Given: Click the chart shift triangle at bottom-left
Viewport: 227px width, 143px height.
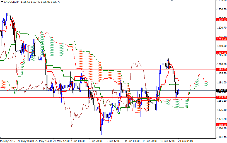Looking at the screenshot, I should coord(1,137).
